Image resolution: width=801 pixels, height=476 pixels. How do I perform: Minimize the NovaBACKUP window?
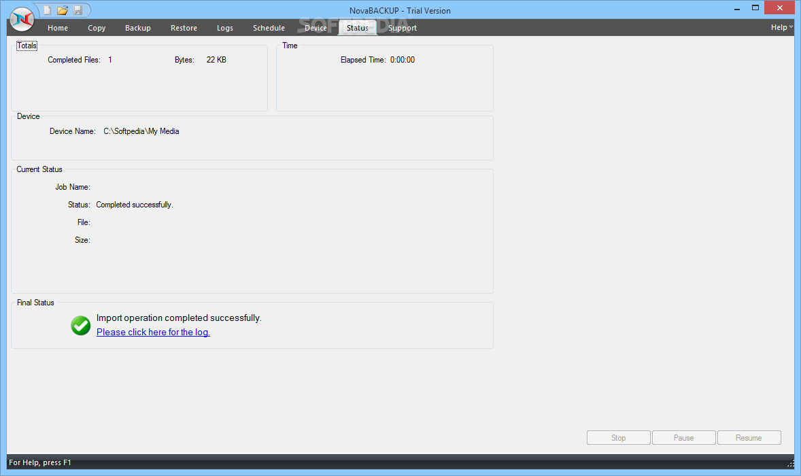(736, 8)
